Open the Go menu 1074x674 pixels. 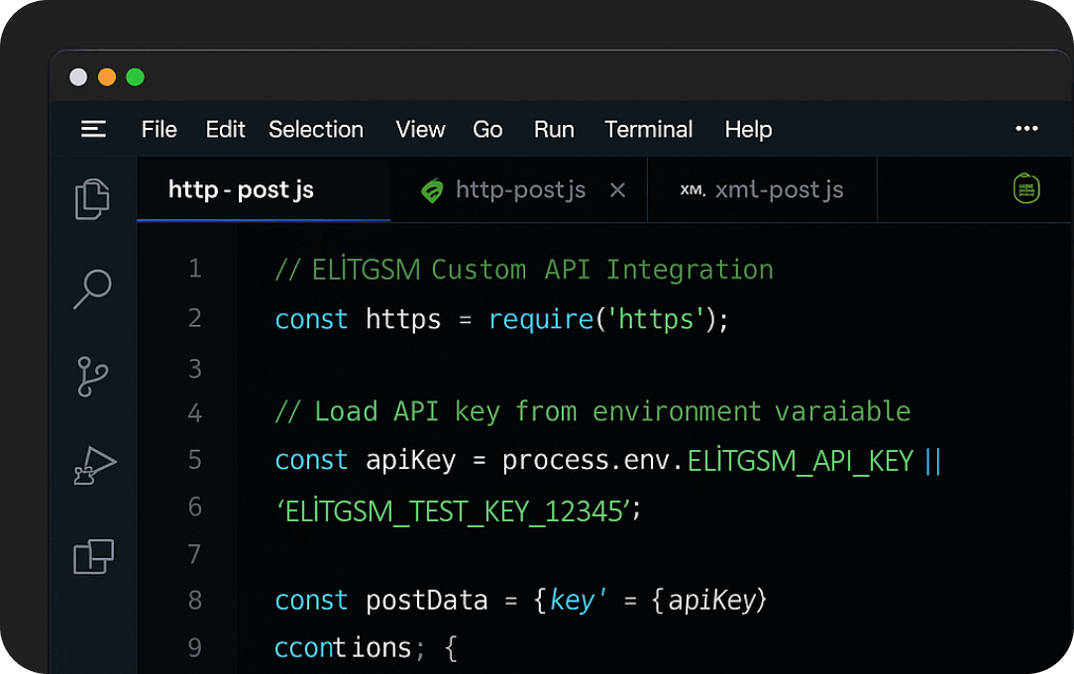point(487,129)
